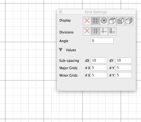Select corner L-shaped division style
The image size is (141, 122).
point(112,31)
